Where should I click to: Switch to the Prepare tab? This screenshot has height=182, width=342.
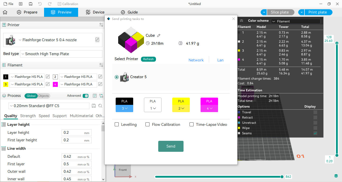pos(27,12)
